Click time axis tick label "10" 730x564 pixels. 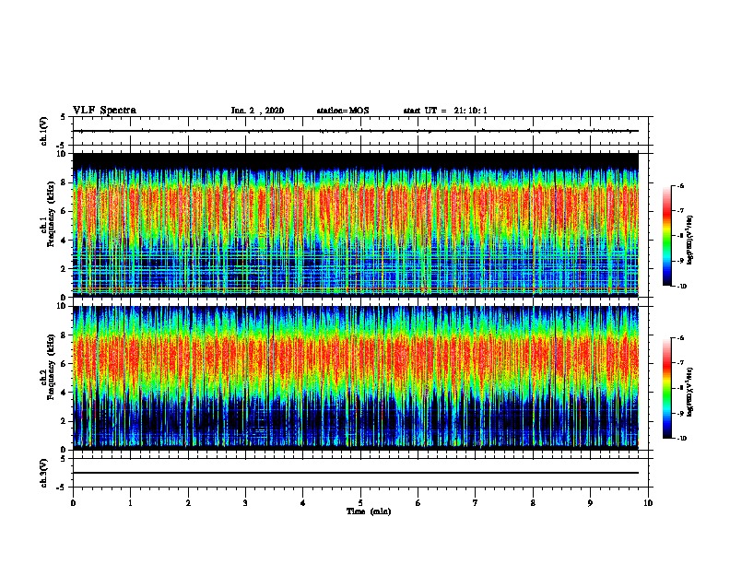point(648,503)
